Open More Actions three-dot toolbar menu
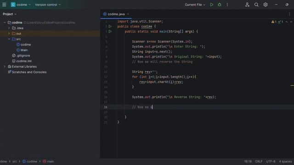 pos(227,5)
